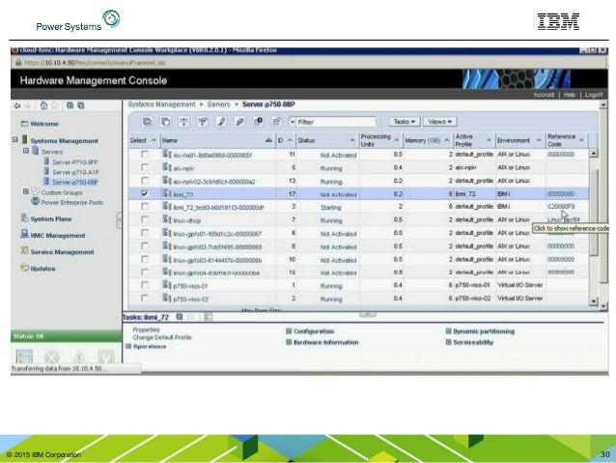This screenshot has width=616, height=463.
Task: Click the first toolbar icon left of Filter
Action: point(147,122)
